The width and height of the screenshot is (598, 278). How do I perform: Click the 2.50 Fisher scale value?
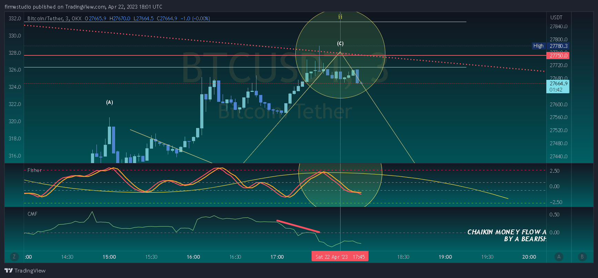click(x=555, y=171)
